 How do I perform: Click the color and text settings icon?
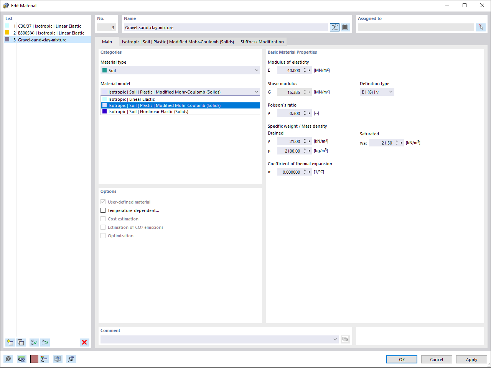[x=44, y=359]
